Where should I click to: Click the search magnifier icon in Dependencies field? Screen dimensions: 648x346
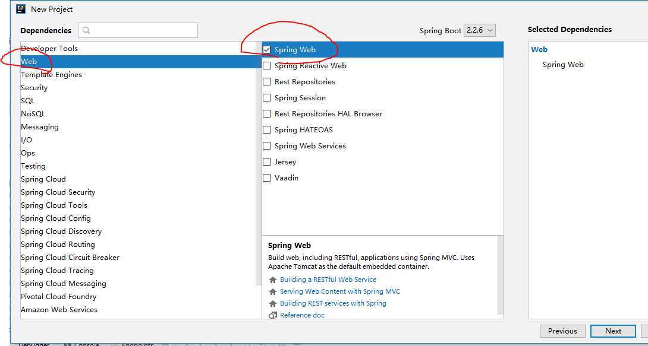click(86, 30)
